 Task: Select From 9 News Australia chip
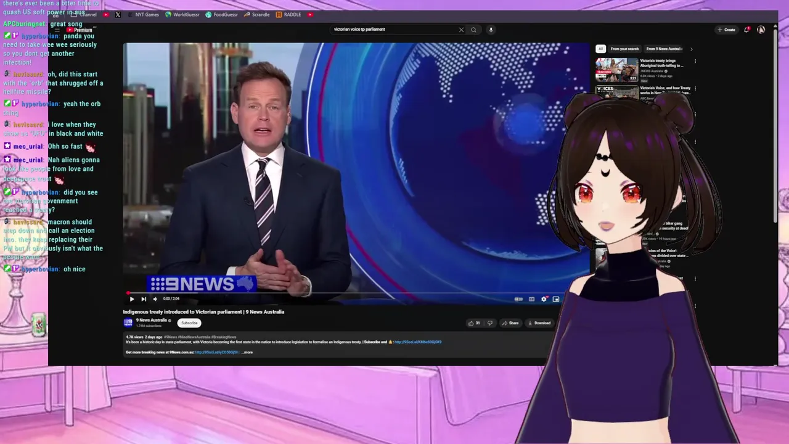[x=664, y=49]
